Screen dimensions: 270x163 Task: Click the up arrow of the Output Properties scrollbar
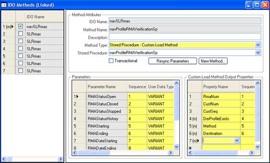(257, 83)
